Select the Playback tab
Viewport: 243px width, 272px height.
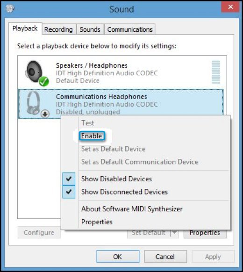pos(25,29)
